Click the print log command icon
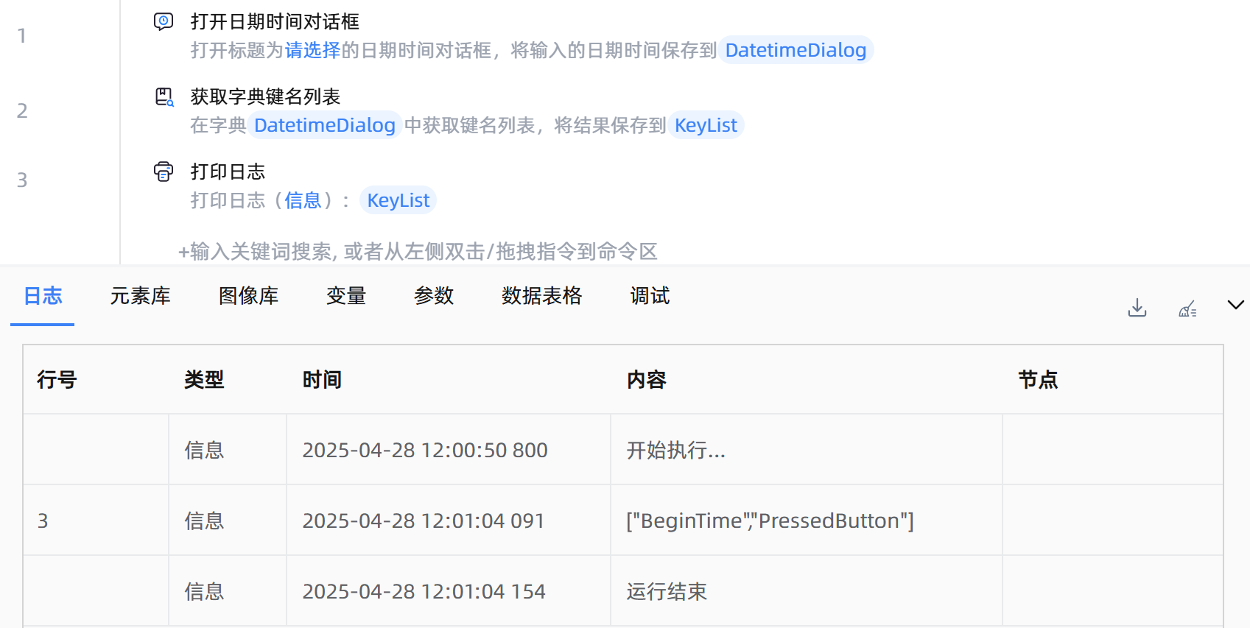Screen dimensions: 1250x628 (164, 172)
